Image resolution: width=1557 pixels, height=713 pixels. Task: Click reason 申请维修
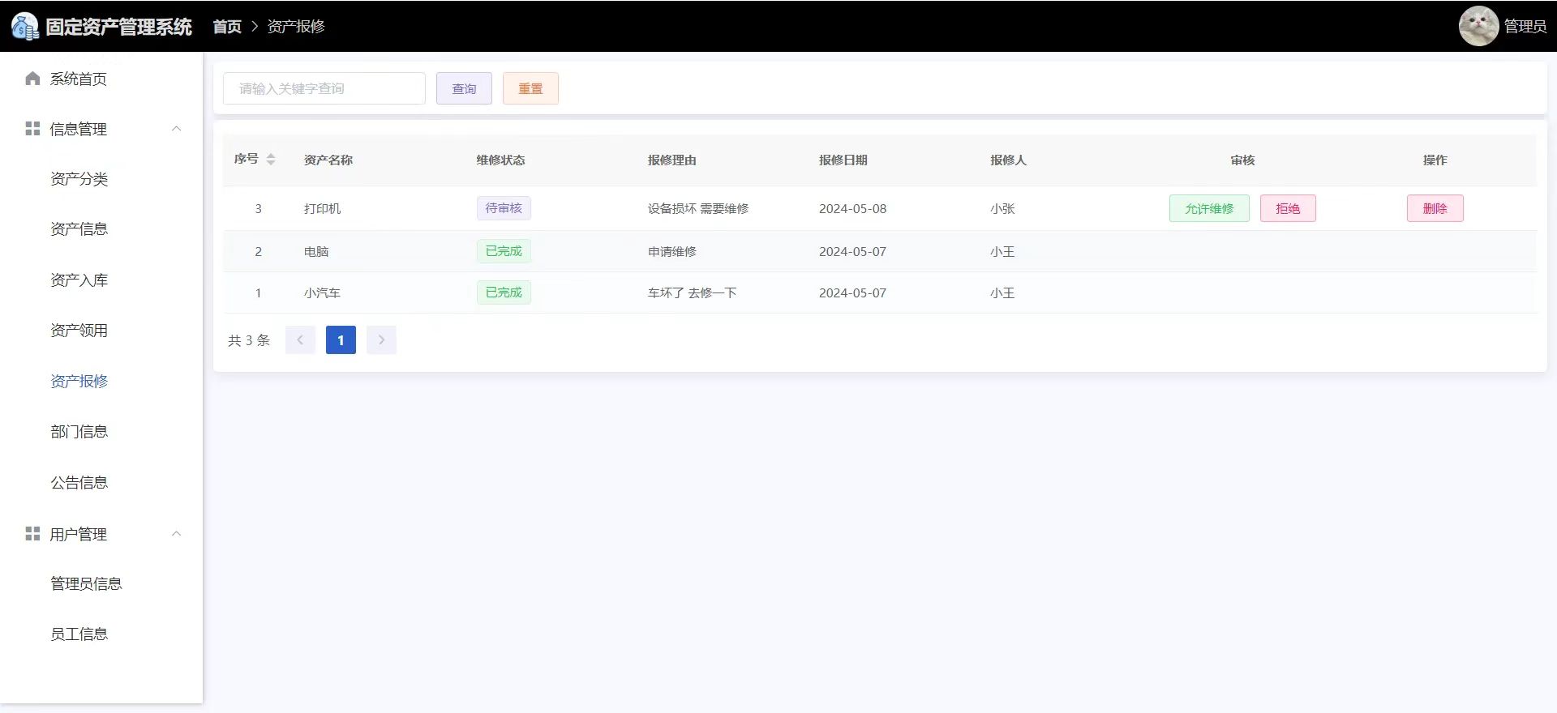click(672, 251)
